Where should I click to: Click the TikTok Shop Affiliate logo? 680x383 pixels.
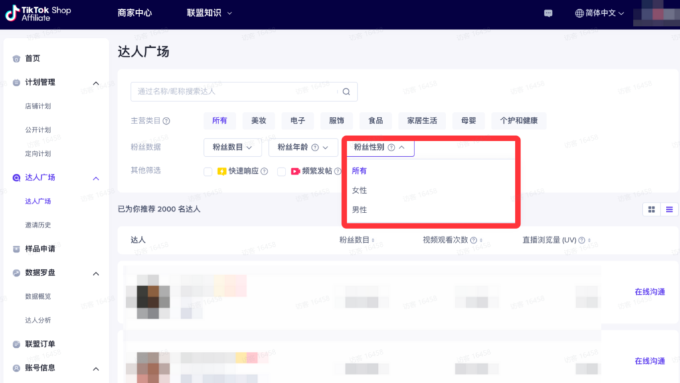coord(38,13)
